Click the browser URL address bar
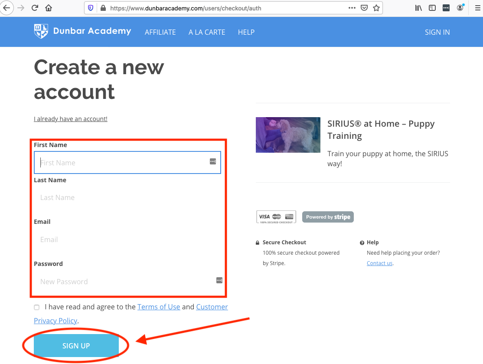This screenshot has height=364, width=483. (228, 8)
